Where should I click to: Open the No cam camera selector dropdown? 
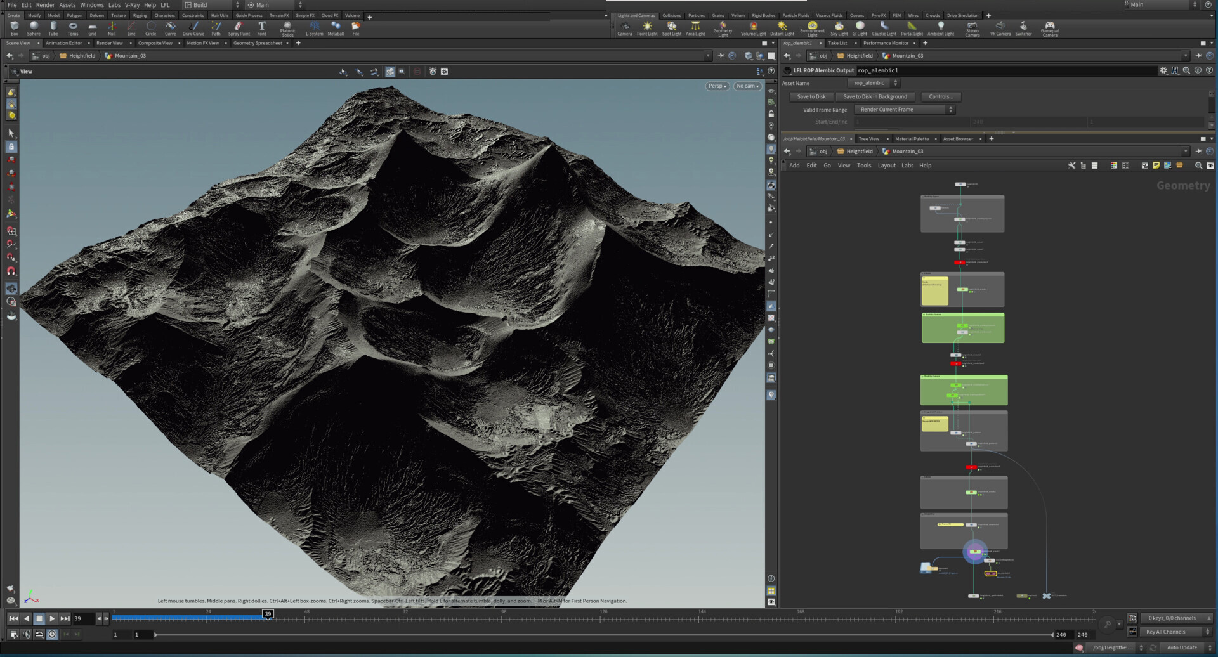click(747, 86)
